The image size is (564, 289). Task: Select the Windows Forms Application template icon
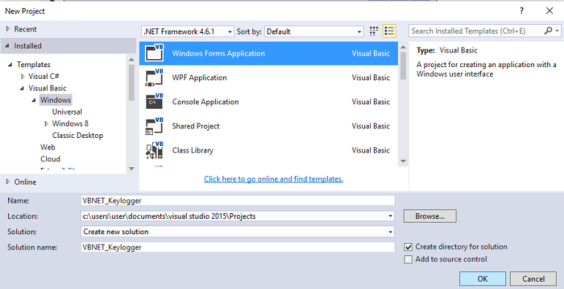(154, 53)
